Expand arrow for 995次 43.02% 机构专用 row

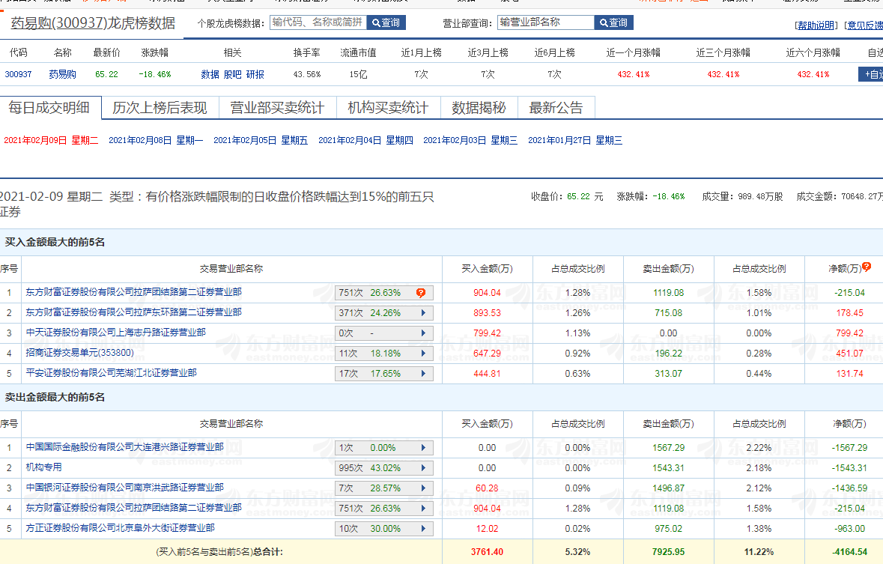423,468
